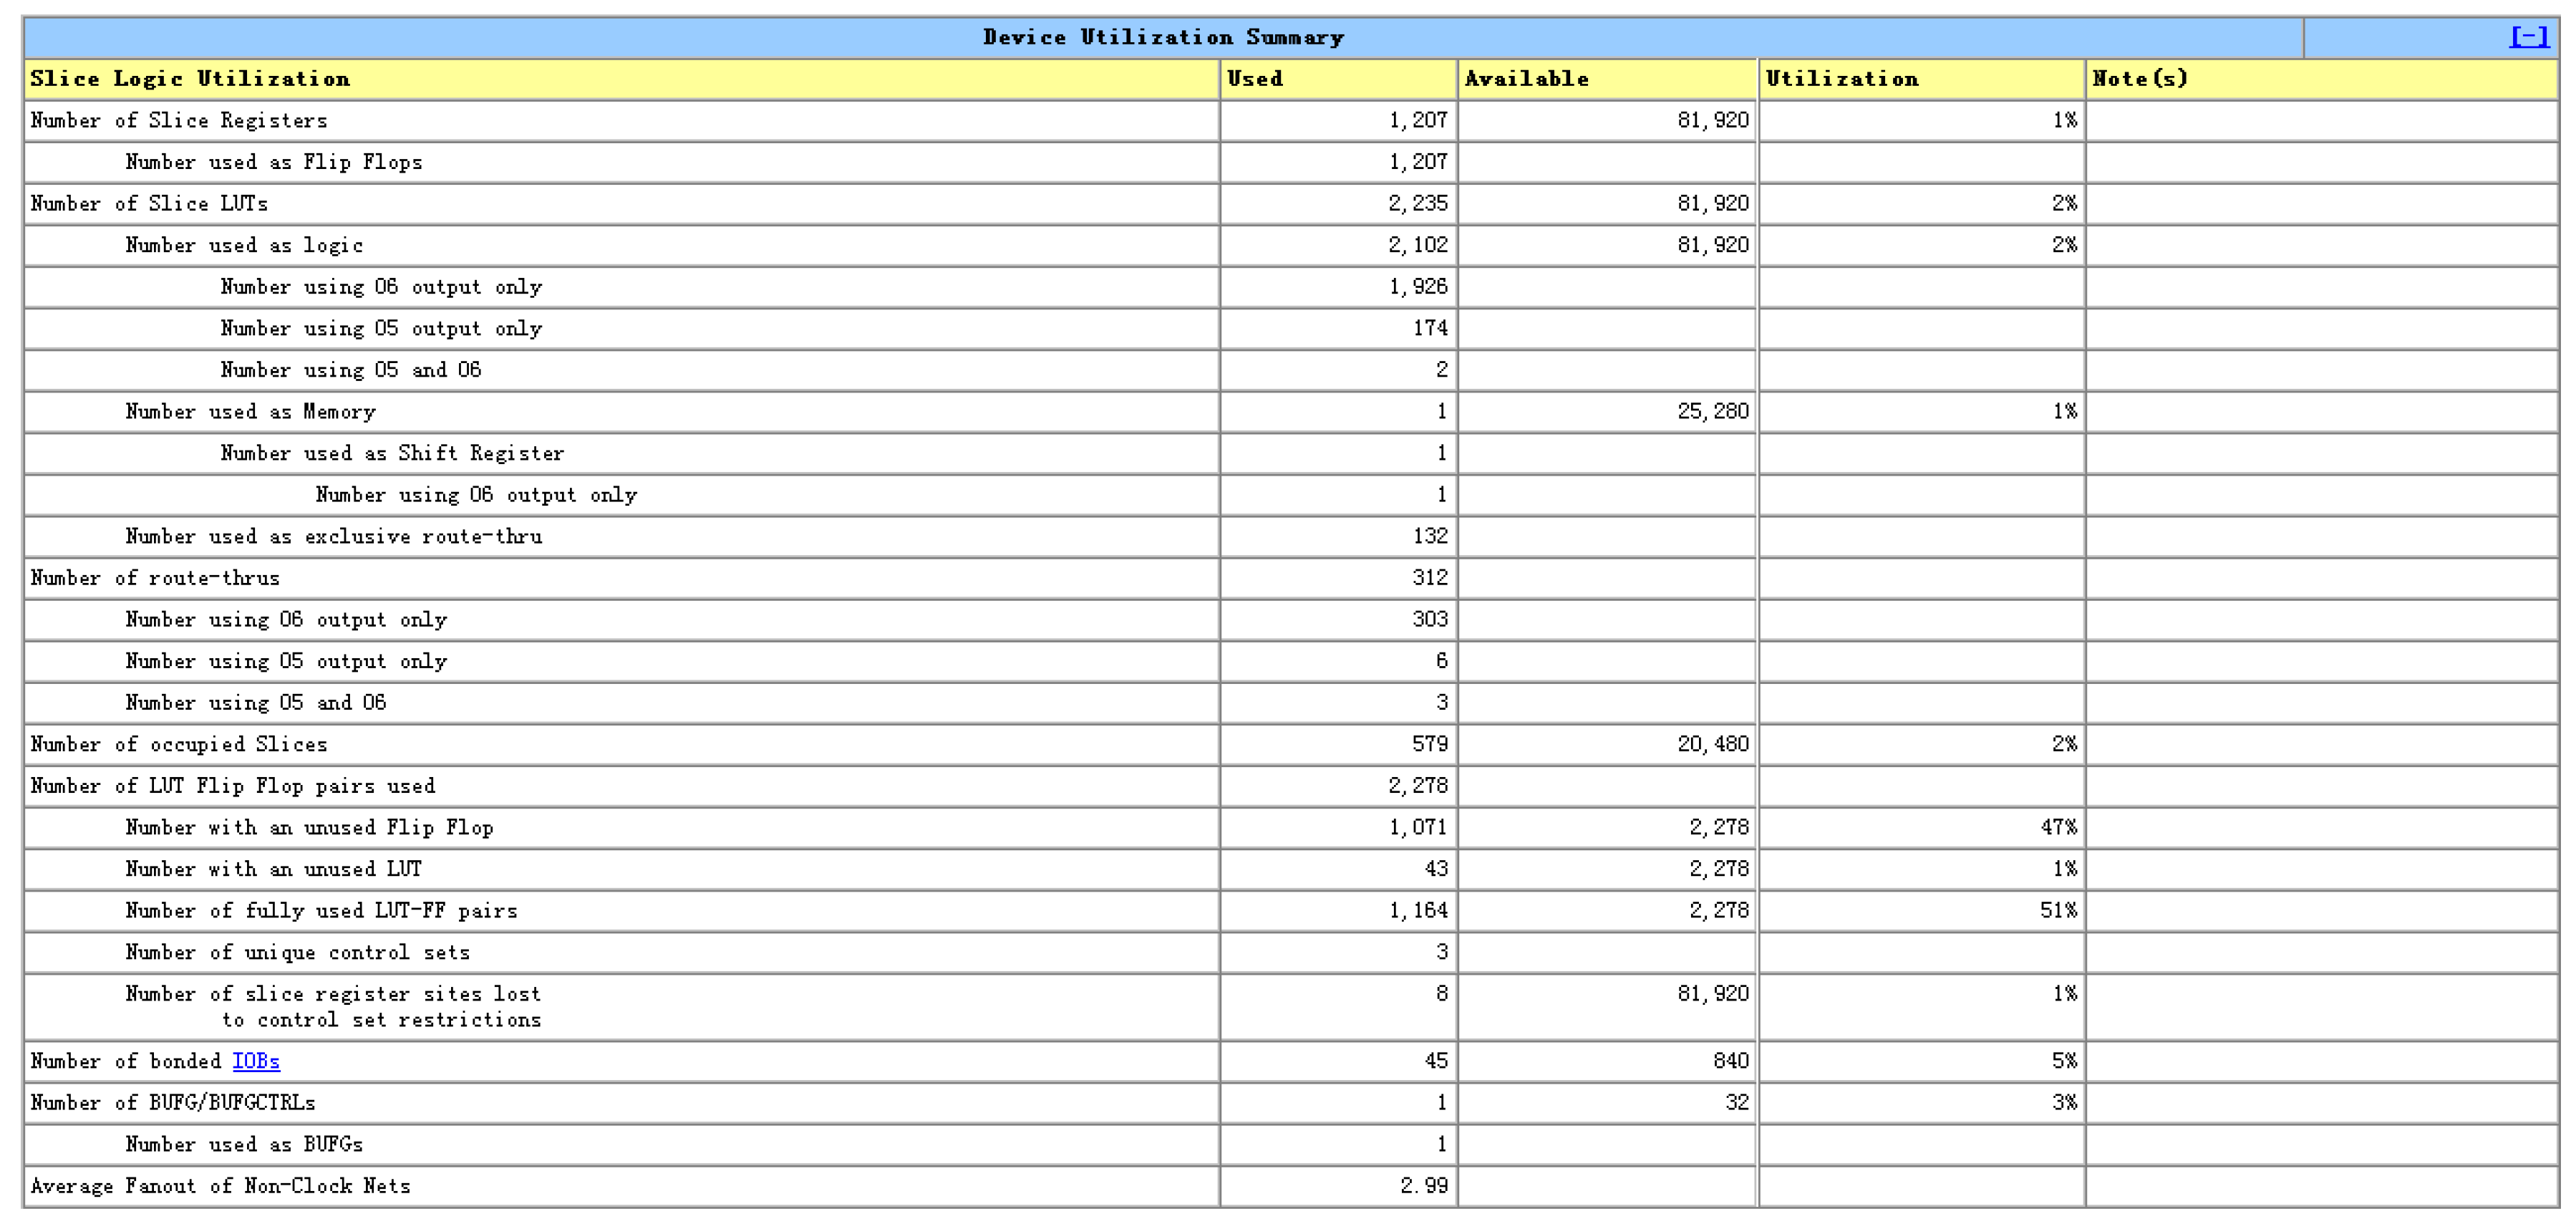Click the Number of occupied Slices label
Image resolution: width=2576 pixels, height=1229 pixels.
[179, 745]
